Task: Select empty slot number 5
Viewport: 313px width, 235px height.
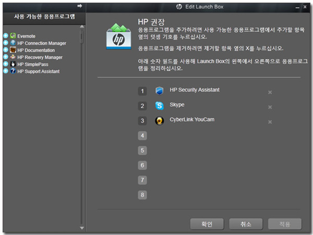Action: click(x=142, y=151)
